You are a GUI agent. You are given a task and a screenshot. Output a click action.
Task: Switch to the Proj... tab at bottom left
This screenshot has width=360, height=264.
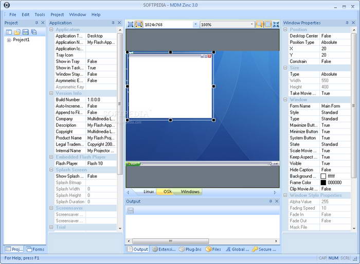pos(14,249)
